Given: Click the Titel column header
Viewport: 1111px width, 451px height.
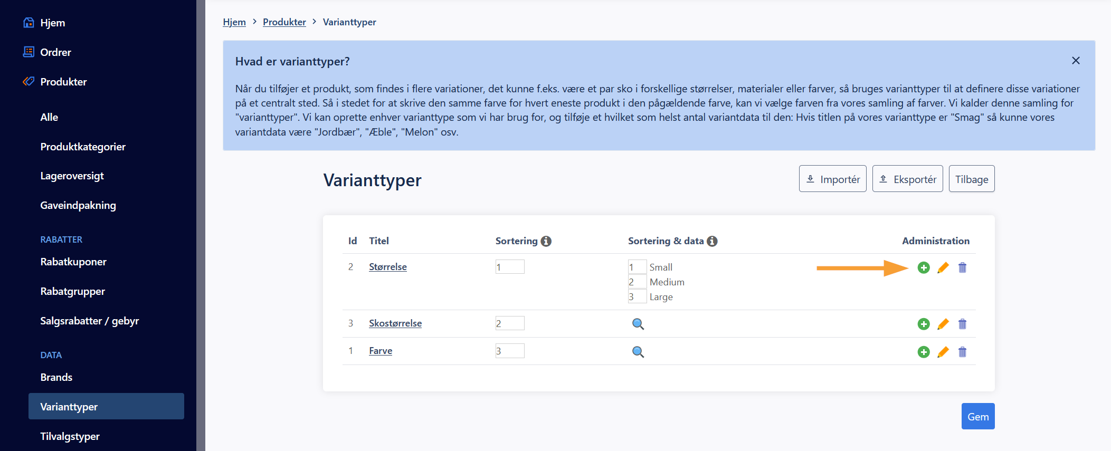Looking at the screenshot, I should [379, 241].
